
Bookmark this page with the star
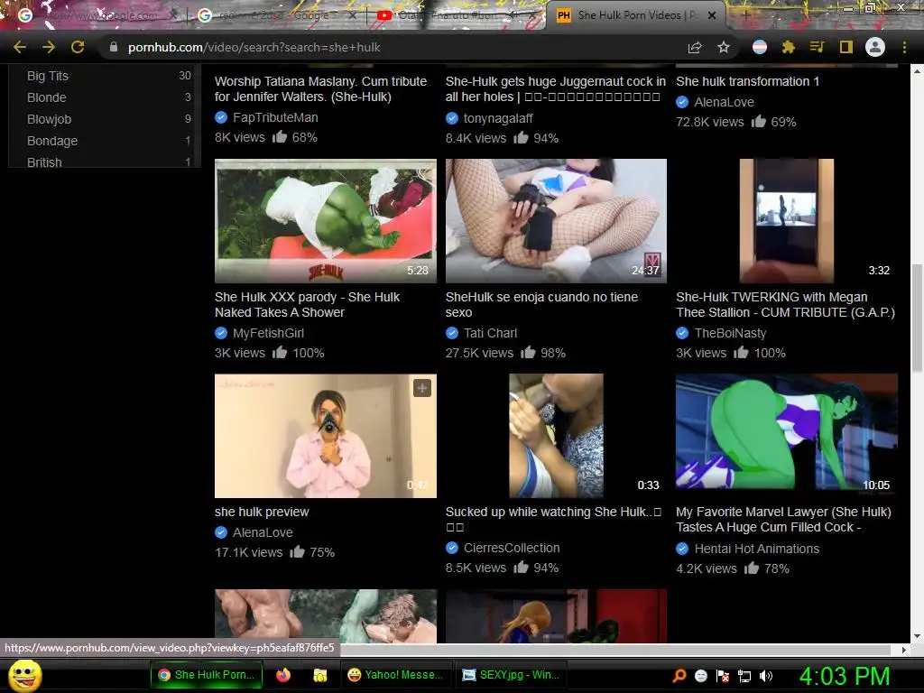point(724,47)
